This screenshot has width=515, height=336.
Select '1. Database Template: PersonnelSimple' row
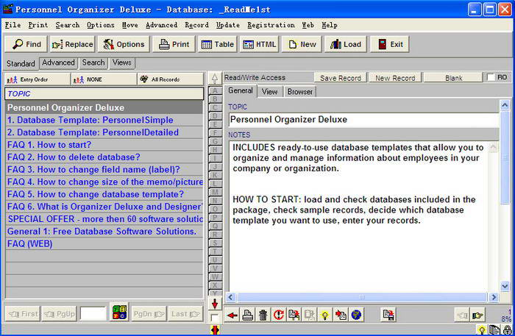pos(104,120)
